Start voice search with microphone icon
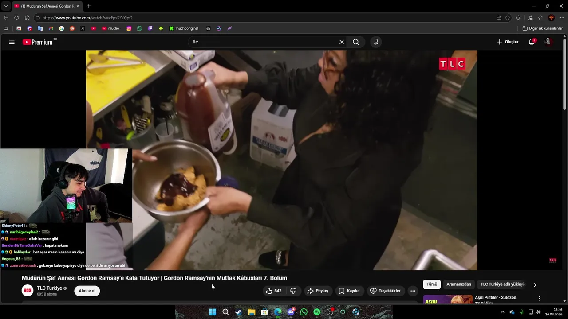Screen dimensions: 568x319 (376, 42)
